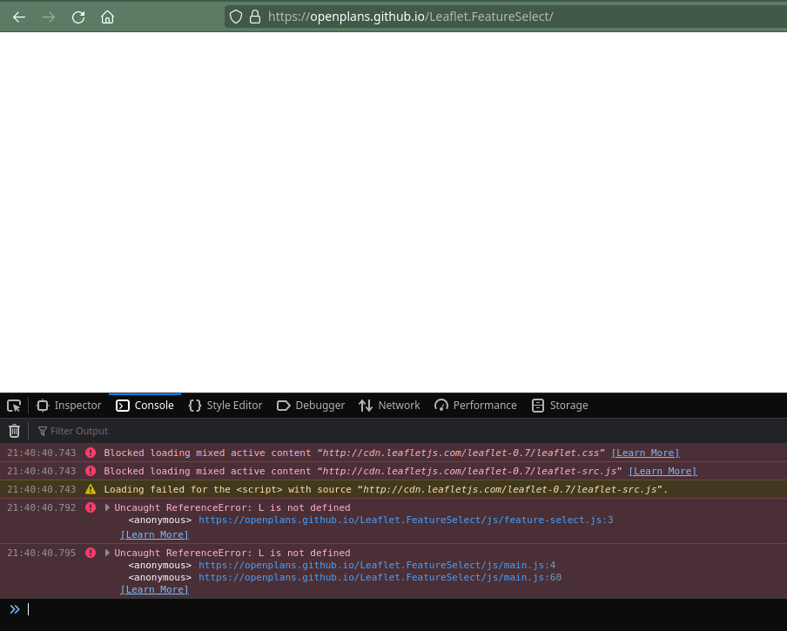Click the warning triangle on script loading error
The height and width of the screenshot is (631, 787).
coord(91,489)
